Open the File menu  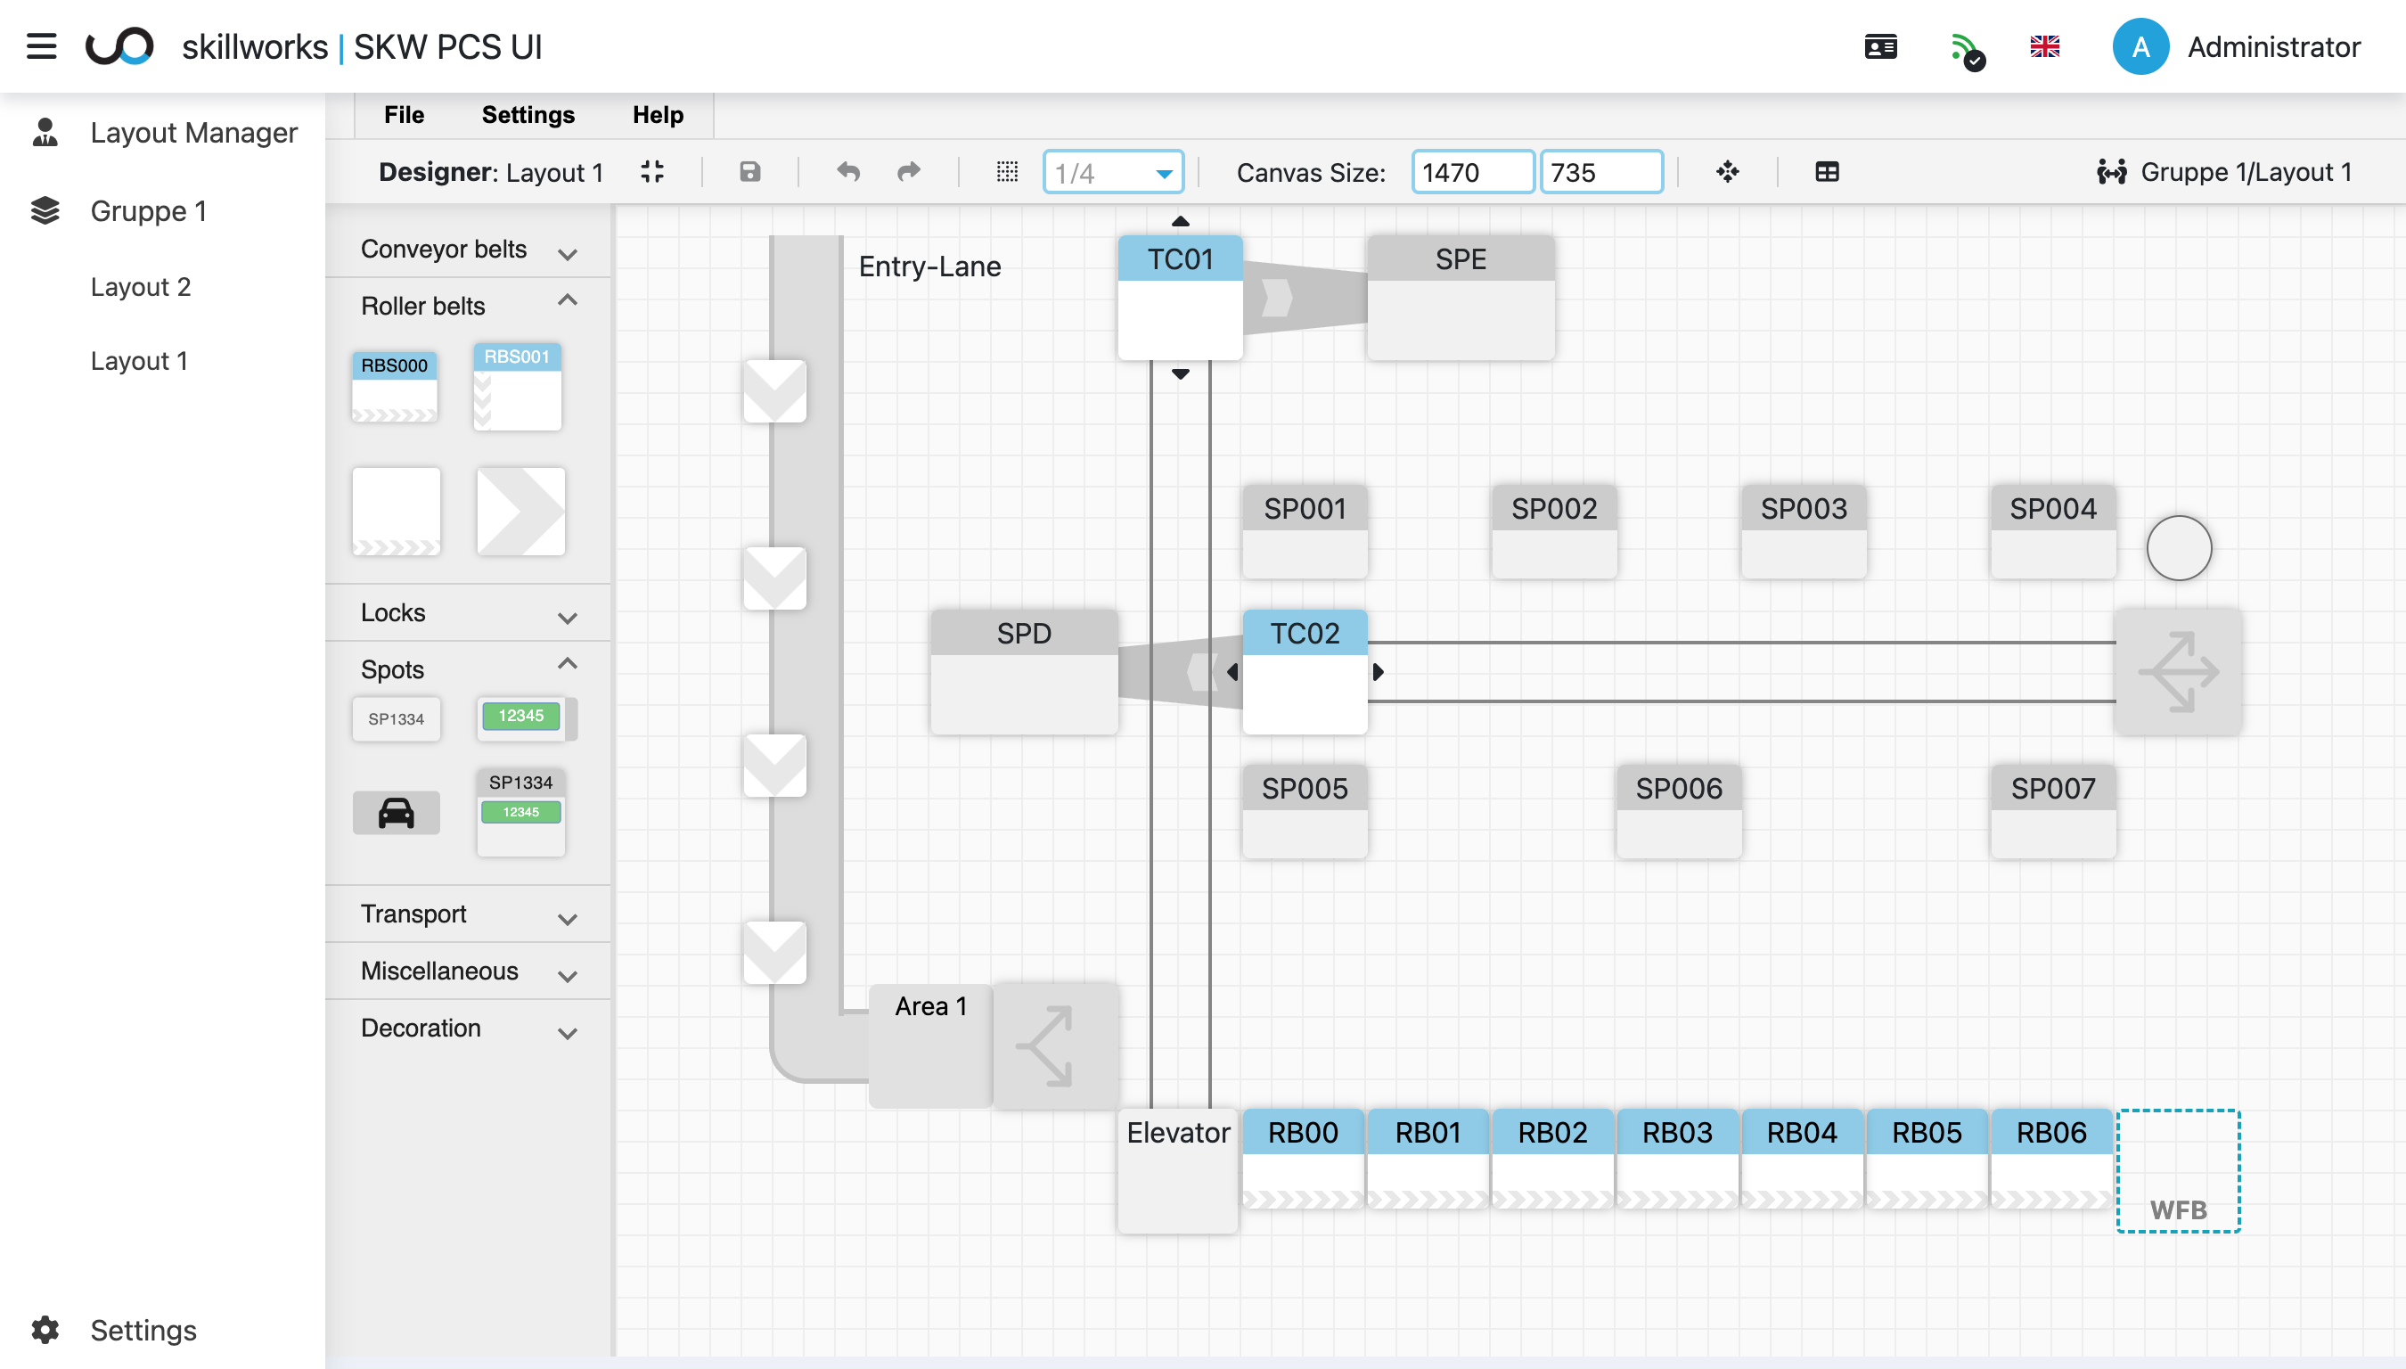(x=403, y=114)
